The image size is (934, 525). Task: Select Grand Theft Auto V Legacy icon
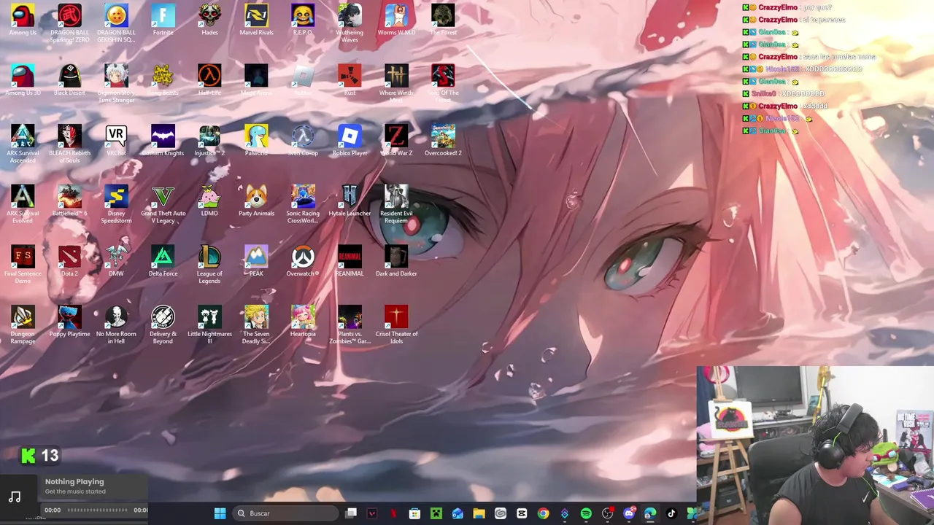click(x=163, y=205)
